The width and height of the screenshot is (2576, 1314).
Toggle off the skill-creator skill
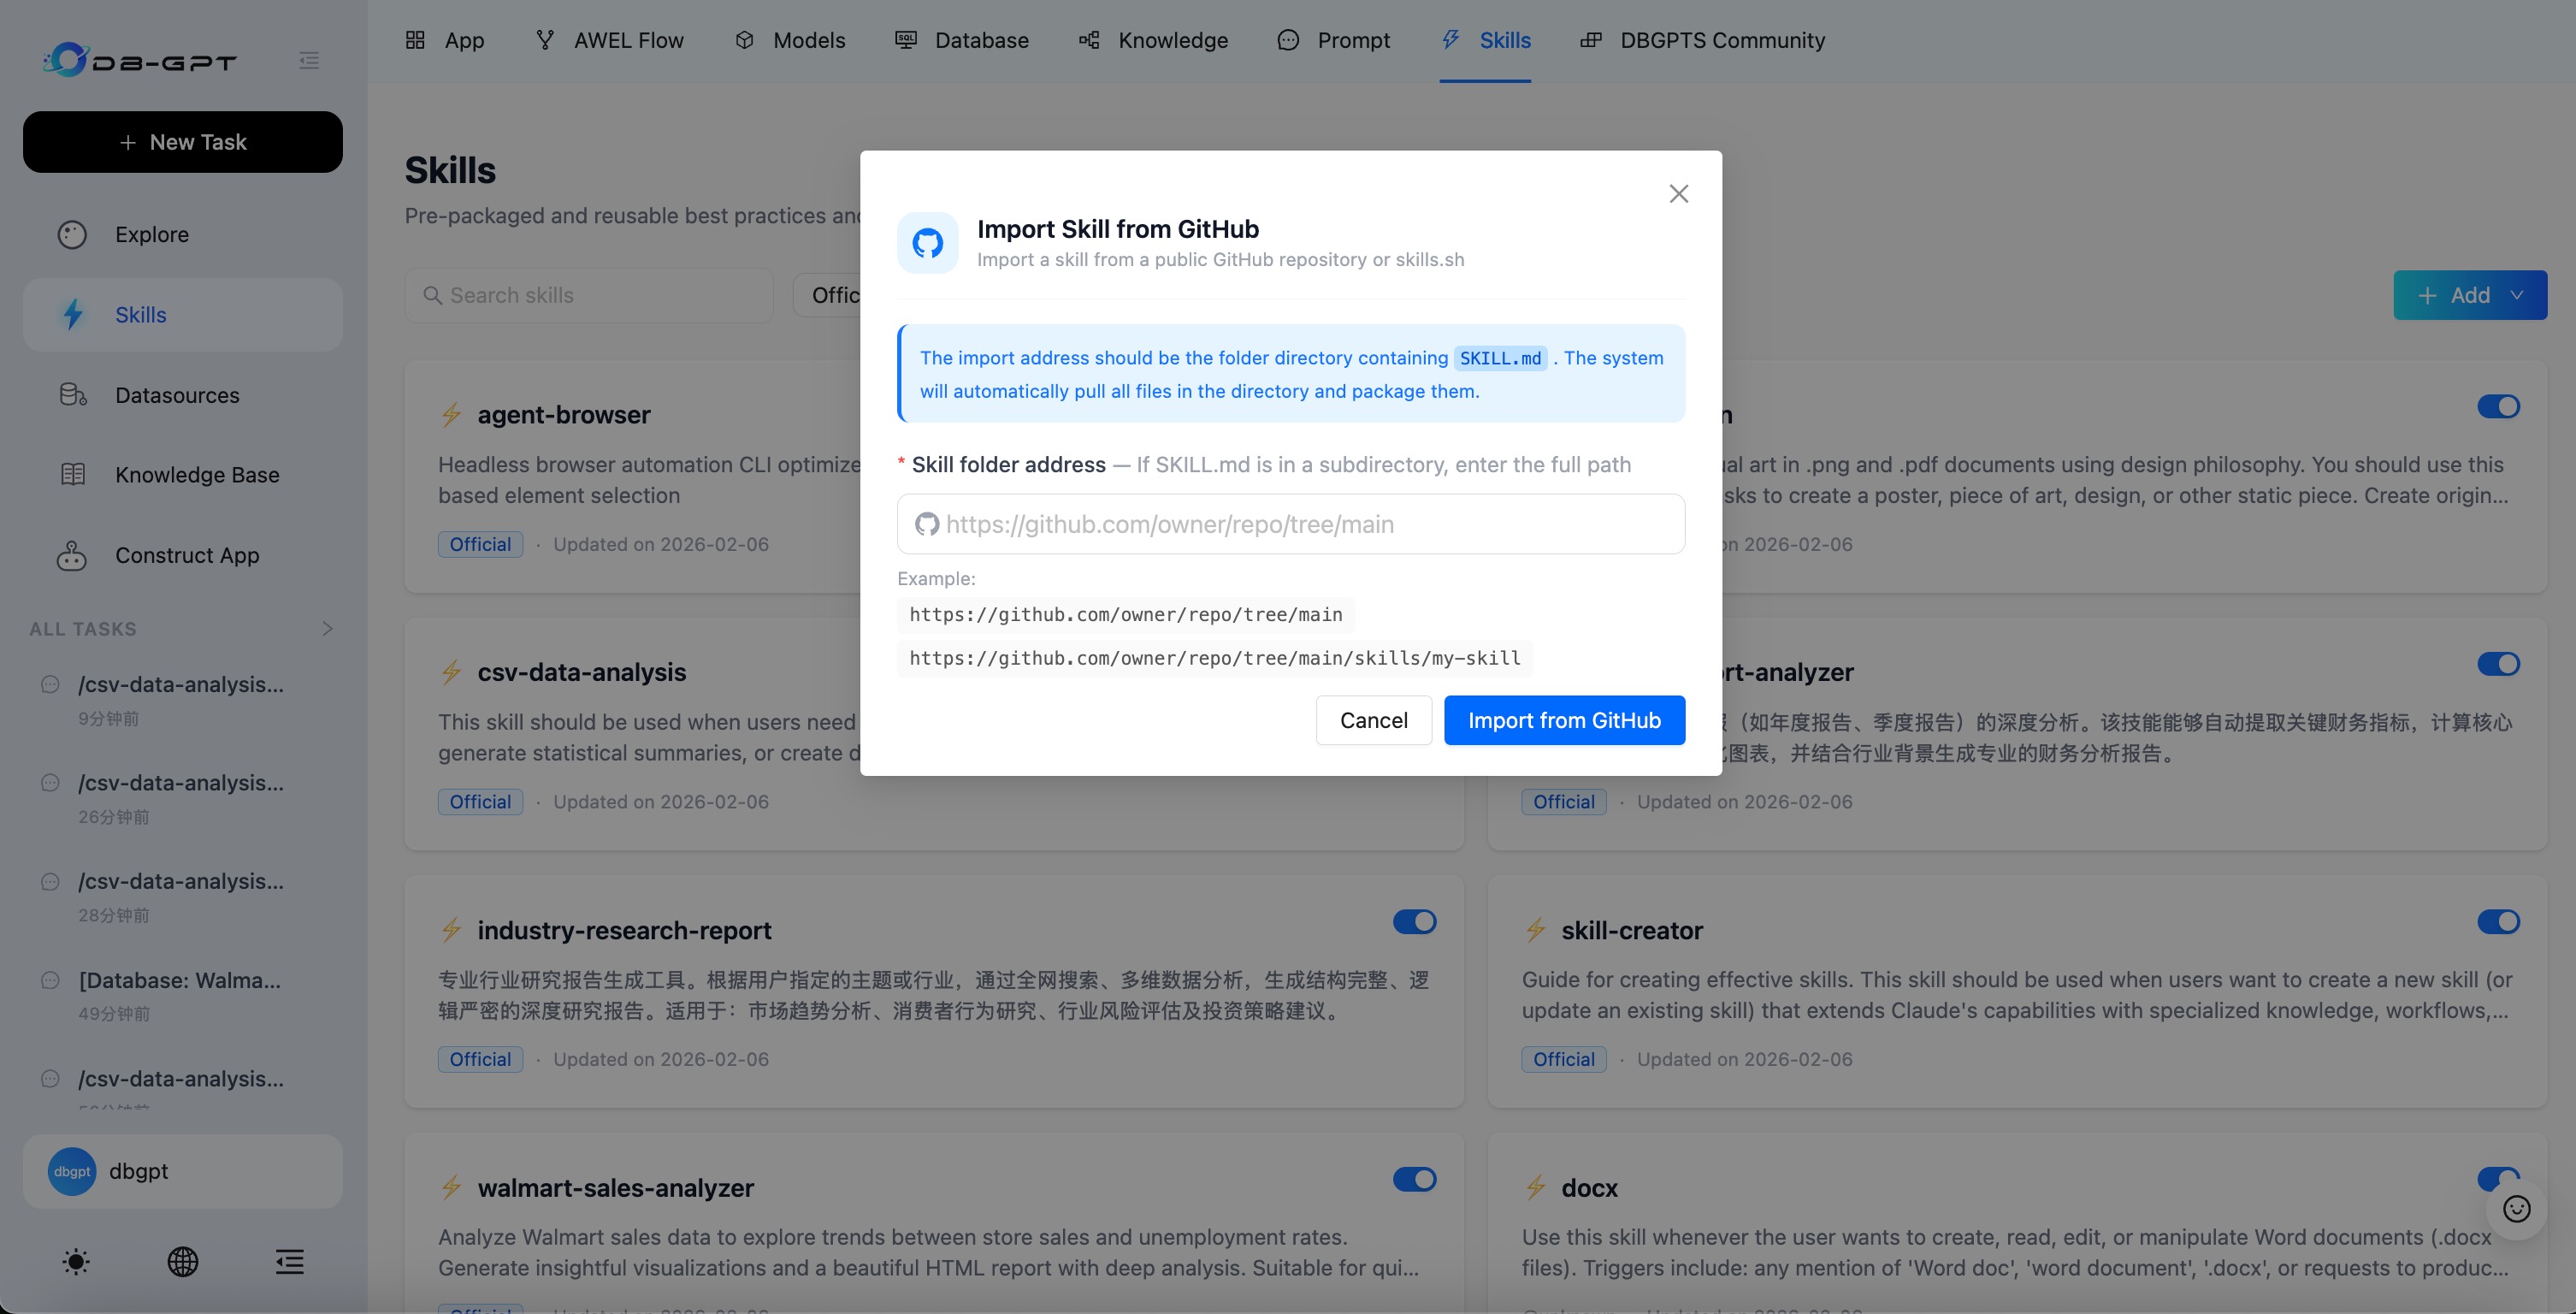point(2498,921)
